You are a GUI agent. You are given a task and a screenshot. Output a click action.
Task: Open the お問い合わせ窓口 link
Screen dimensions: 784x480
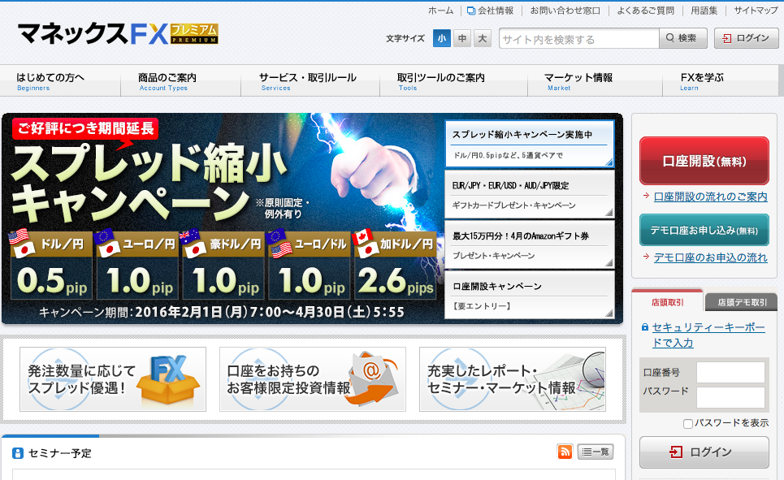tap(565, 11)
